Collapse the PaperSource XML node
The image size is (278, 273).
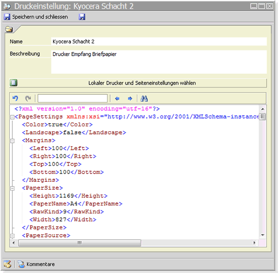click(x=12, y=236)
